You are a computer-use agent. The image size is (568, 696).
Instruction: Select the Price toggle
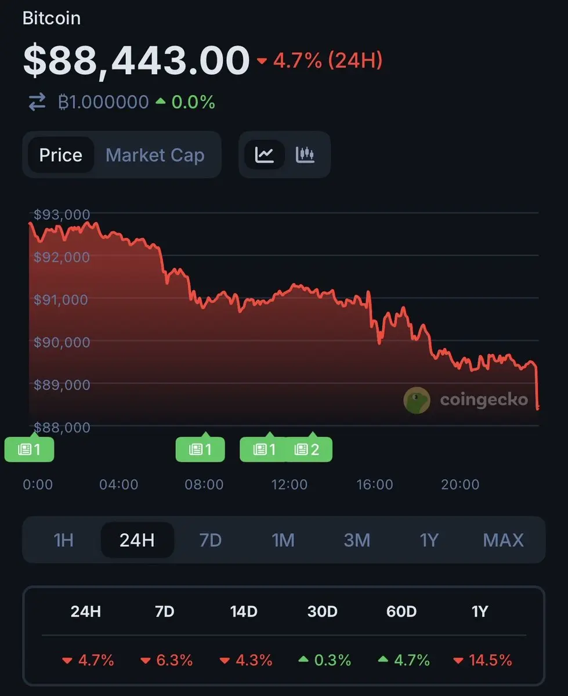tap(61, 155)
